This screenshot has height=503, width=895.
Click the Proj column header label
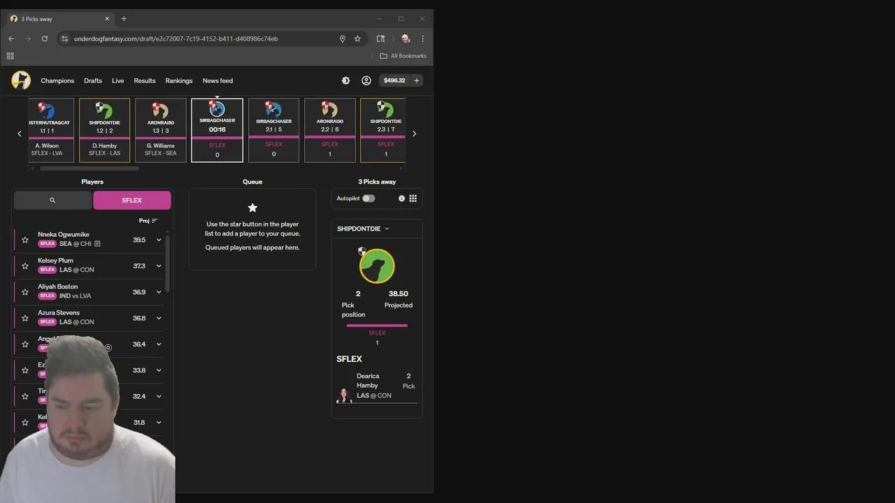point(144,221)
